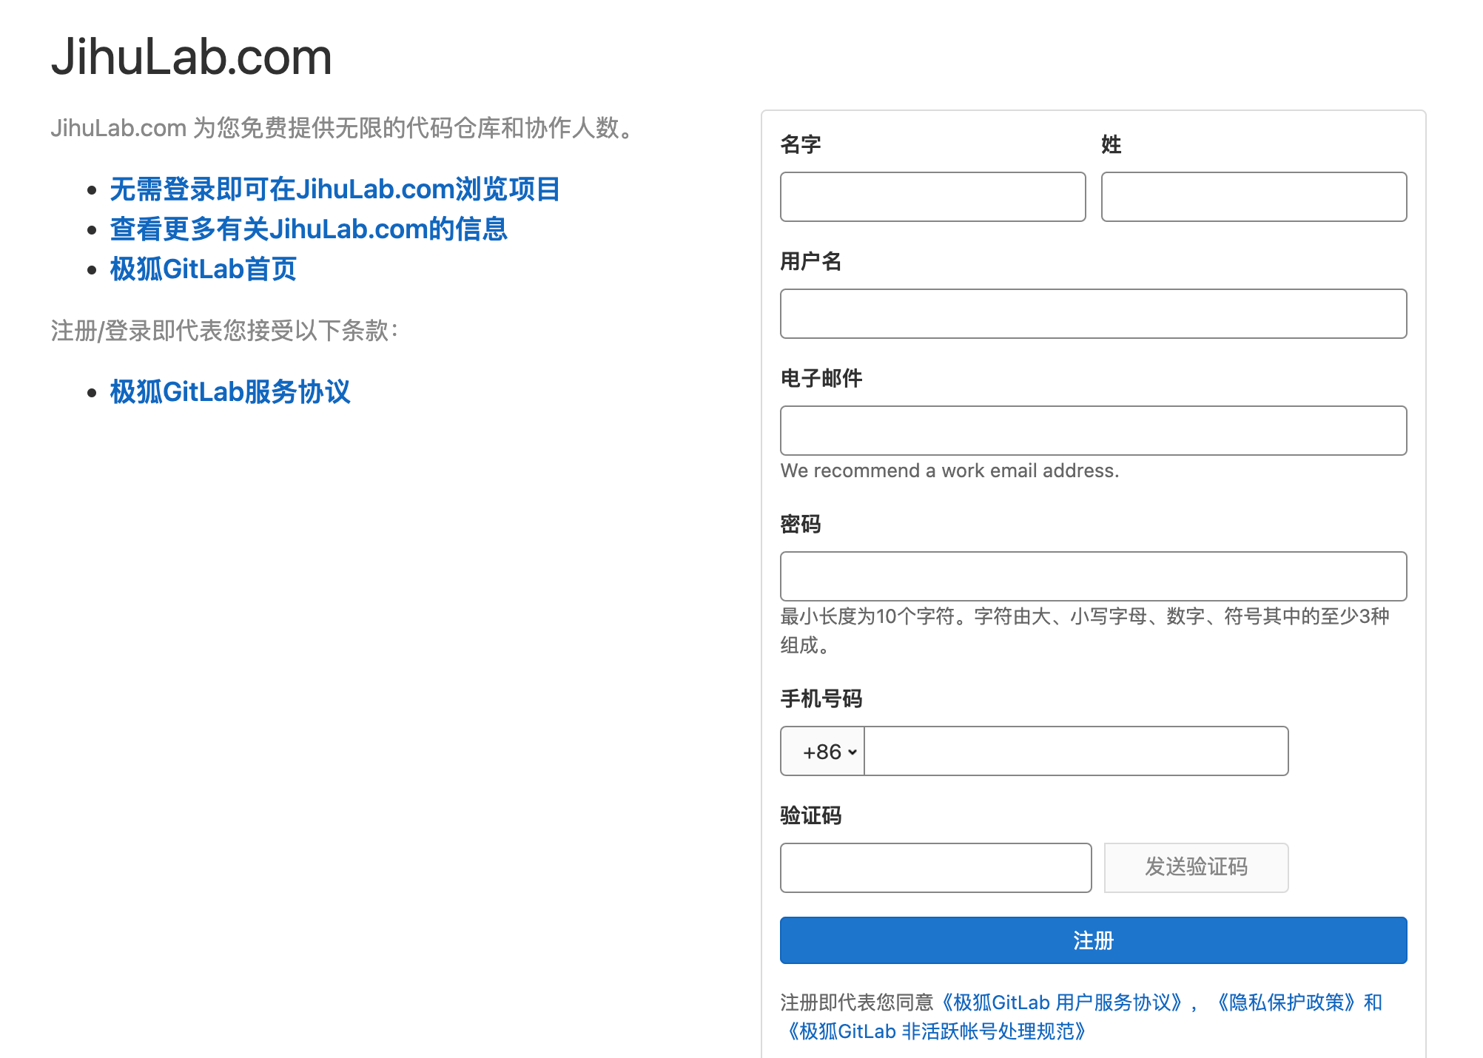
Task: Click the 密码 field label
Action: point(801,524)
